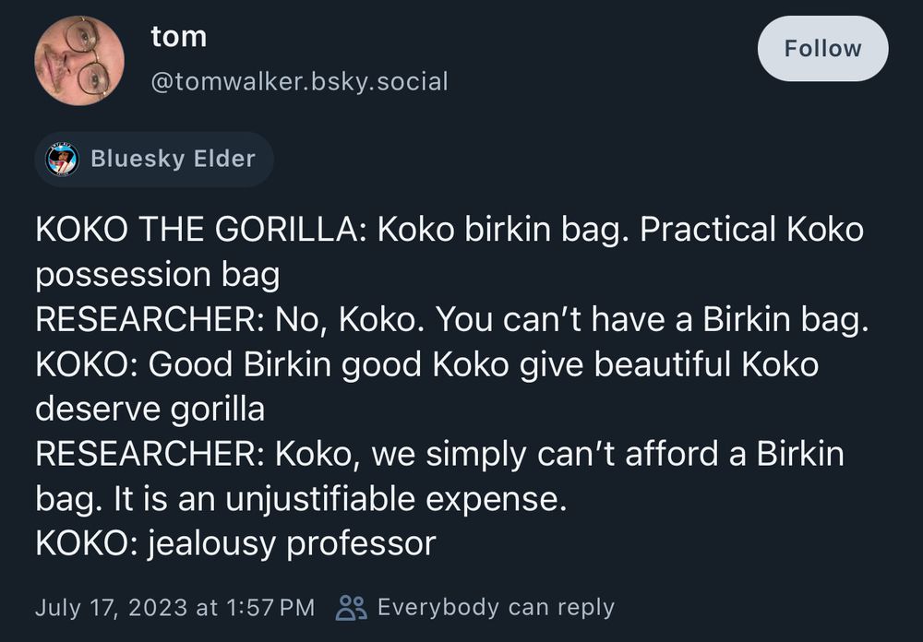This screenshot has height=642, width=923.
Task: Click the display name 'tom'
Action: (x=178, y=37)
